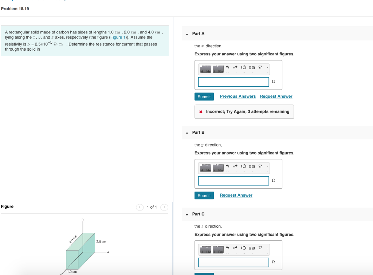Collapse the Part C section
The image size is (373, 275).
click(187, 215)
